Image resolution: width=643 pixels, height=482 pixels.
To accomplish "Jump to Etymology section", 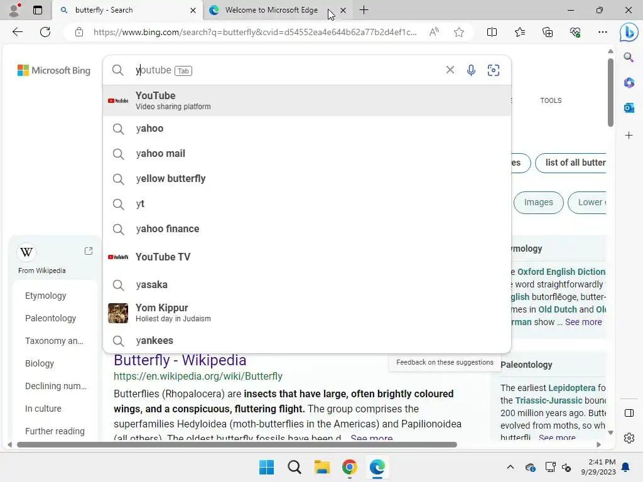I will click(45, 296).
